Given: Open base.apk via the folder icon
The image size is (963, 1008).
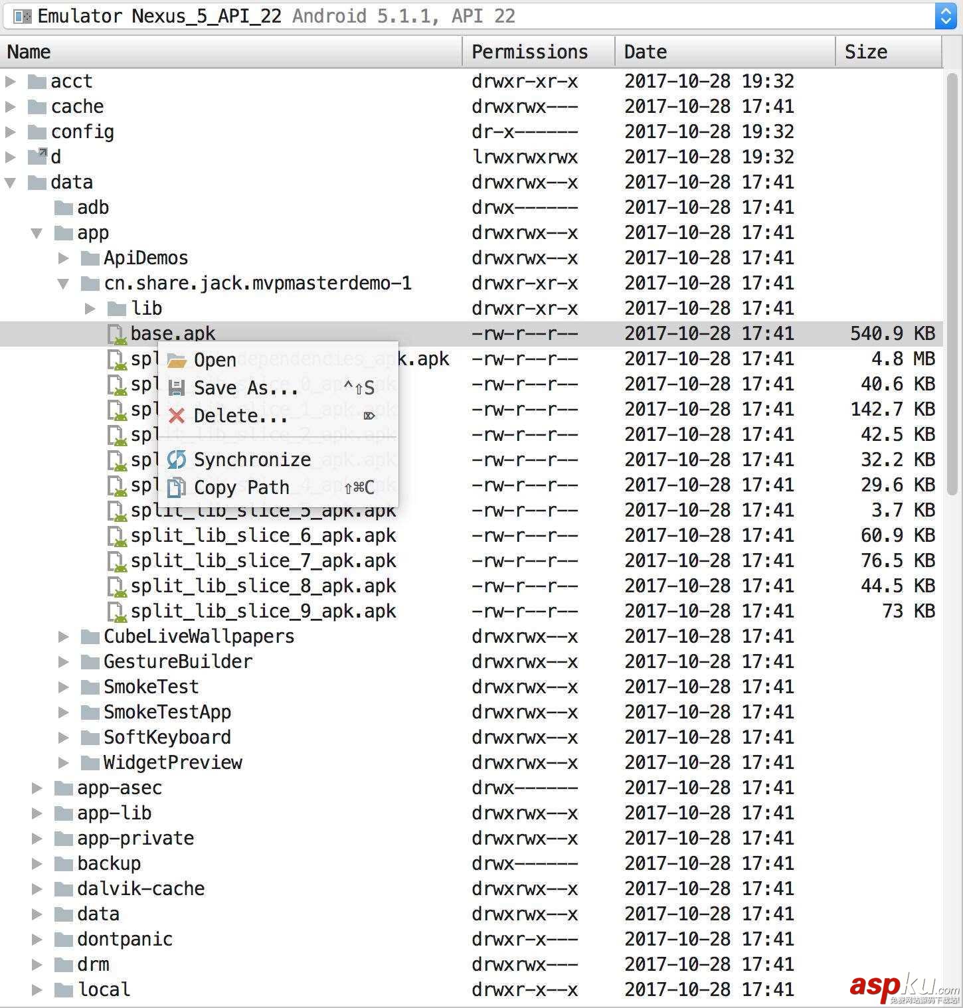Looking at the screenshot, I should click(177, 359).
